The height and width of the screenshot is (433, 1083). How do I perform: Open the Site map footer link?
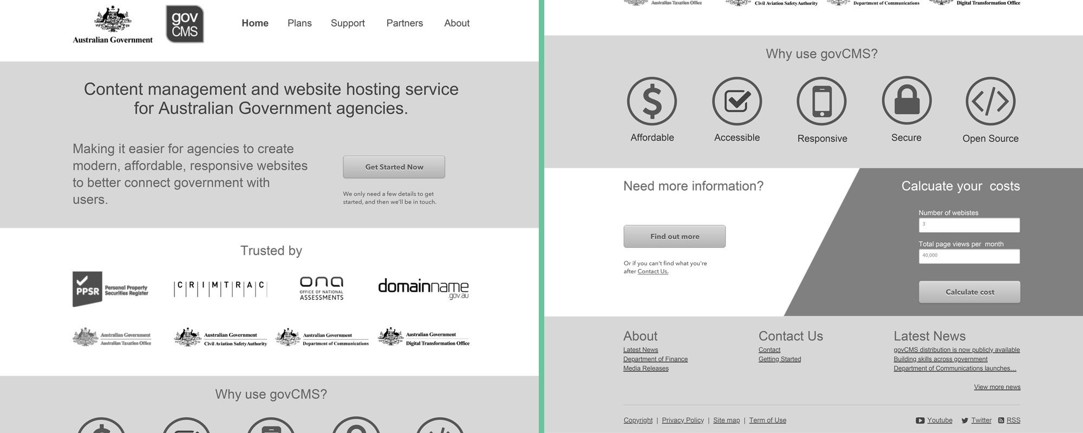click(x=726, y=421)
